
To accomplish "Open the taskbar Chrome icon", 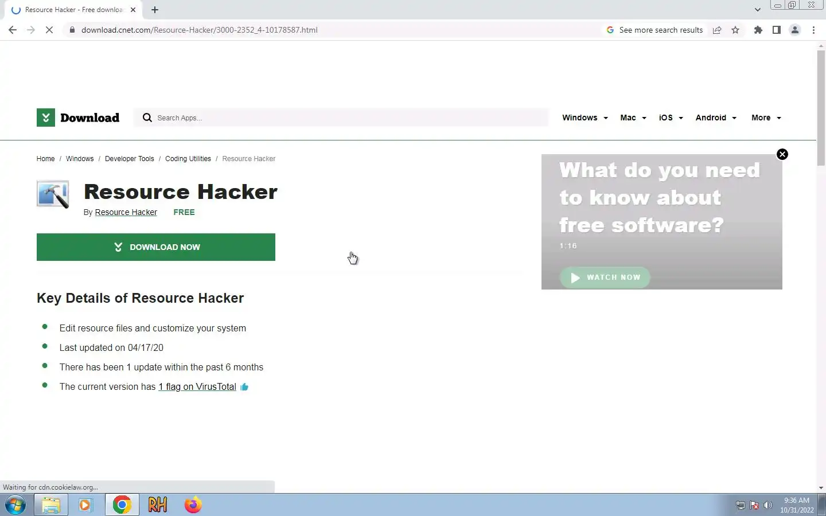I will pos(122,505).
